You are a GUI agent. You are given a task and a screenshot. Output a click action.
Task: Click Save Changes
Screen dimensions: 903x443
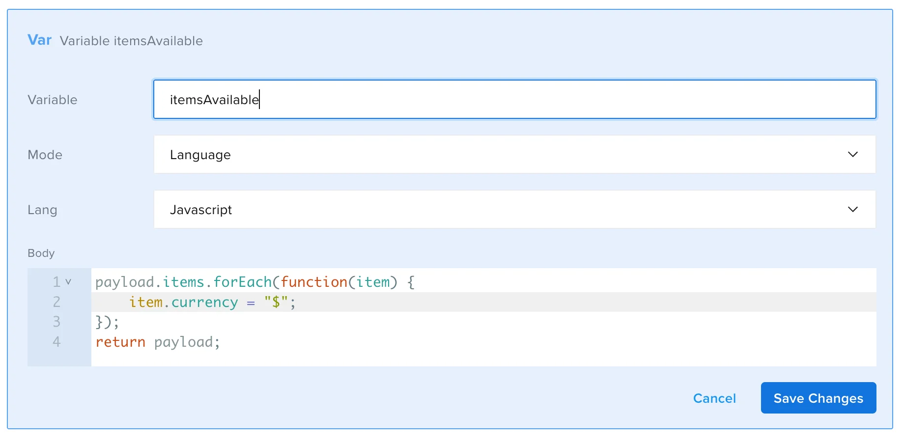(818, 398)
